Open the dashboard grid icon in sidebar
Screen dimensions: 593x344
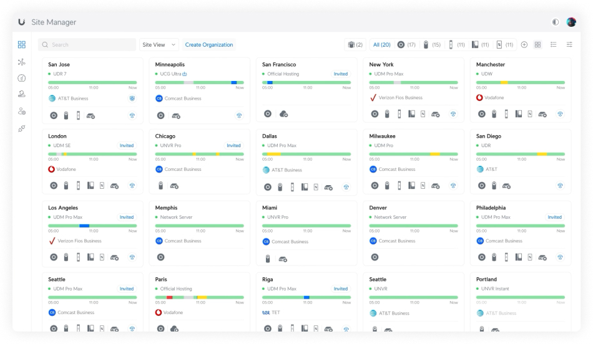click(x=22, y=45)
